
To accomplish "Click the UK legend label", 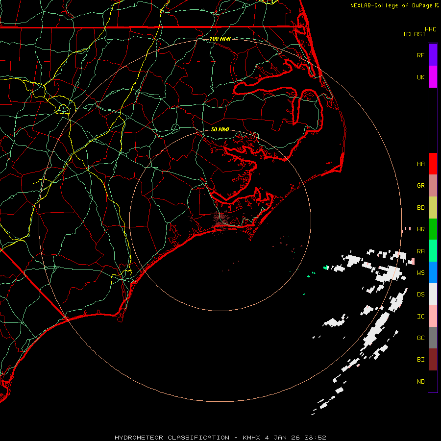I will pos(420,77).
